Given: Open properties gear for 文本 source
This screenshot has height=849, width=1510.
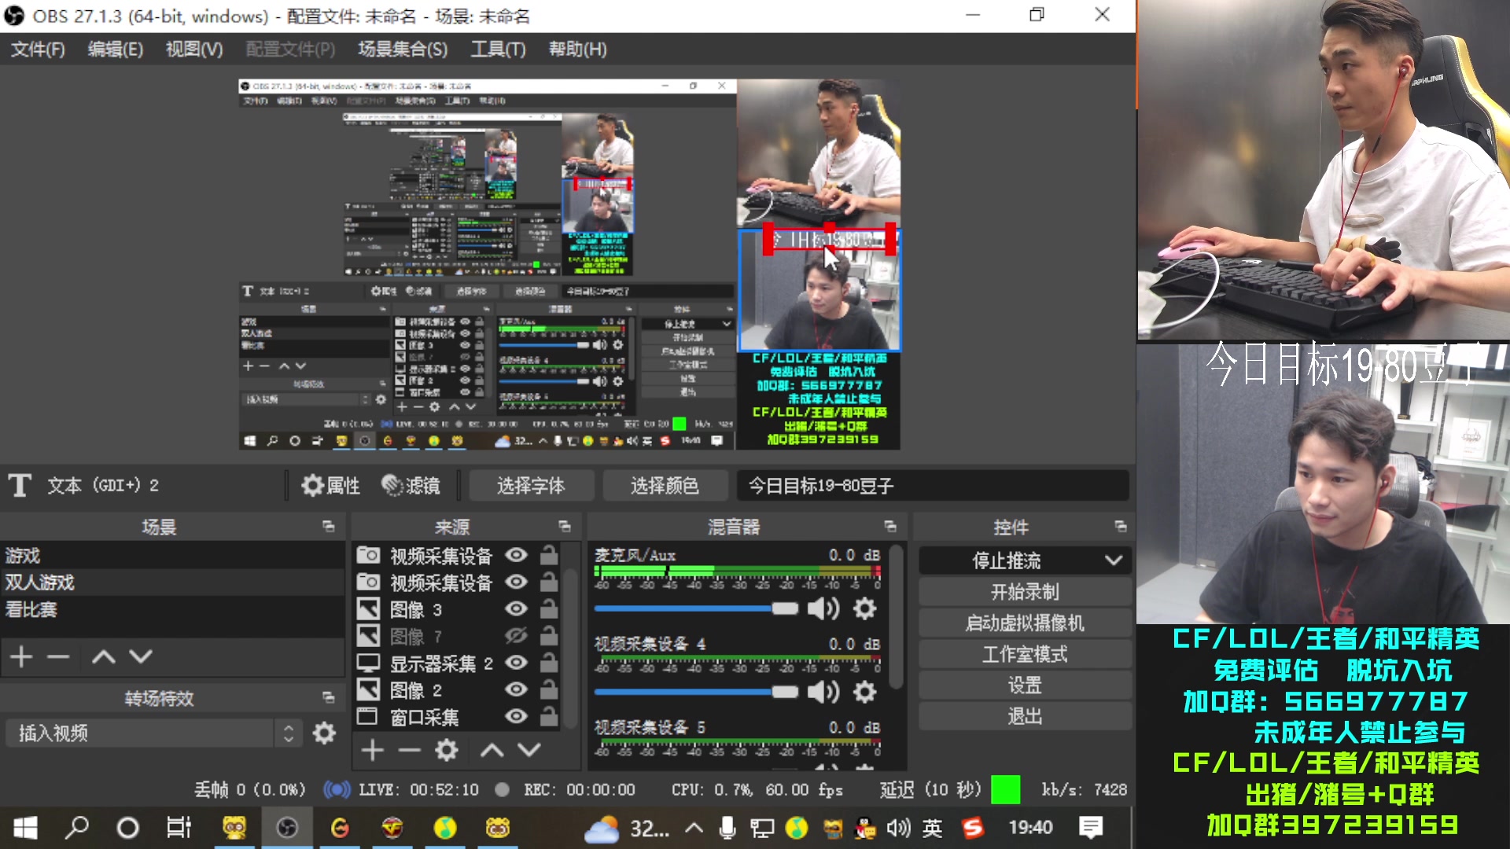Looking at the screenshot, I should point(331,486).
